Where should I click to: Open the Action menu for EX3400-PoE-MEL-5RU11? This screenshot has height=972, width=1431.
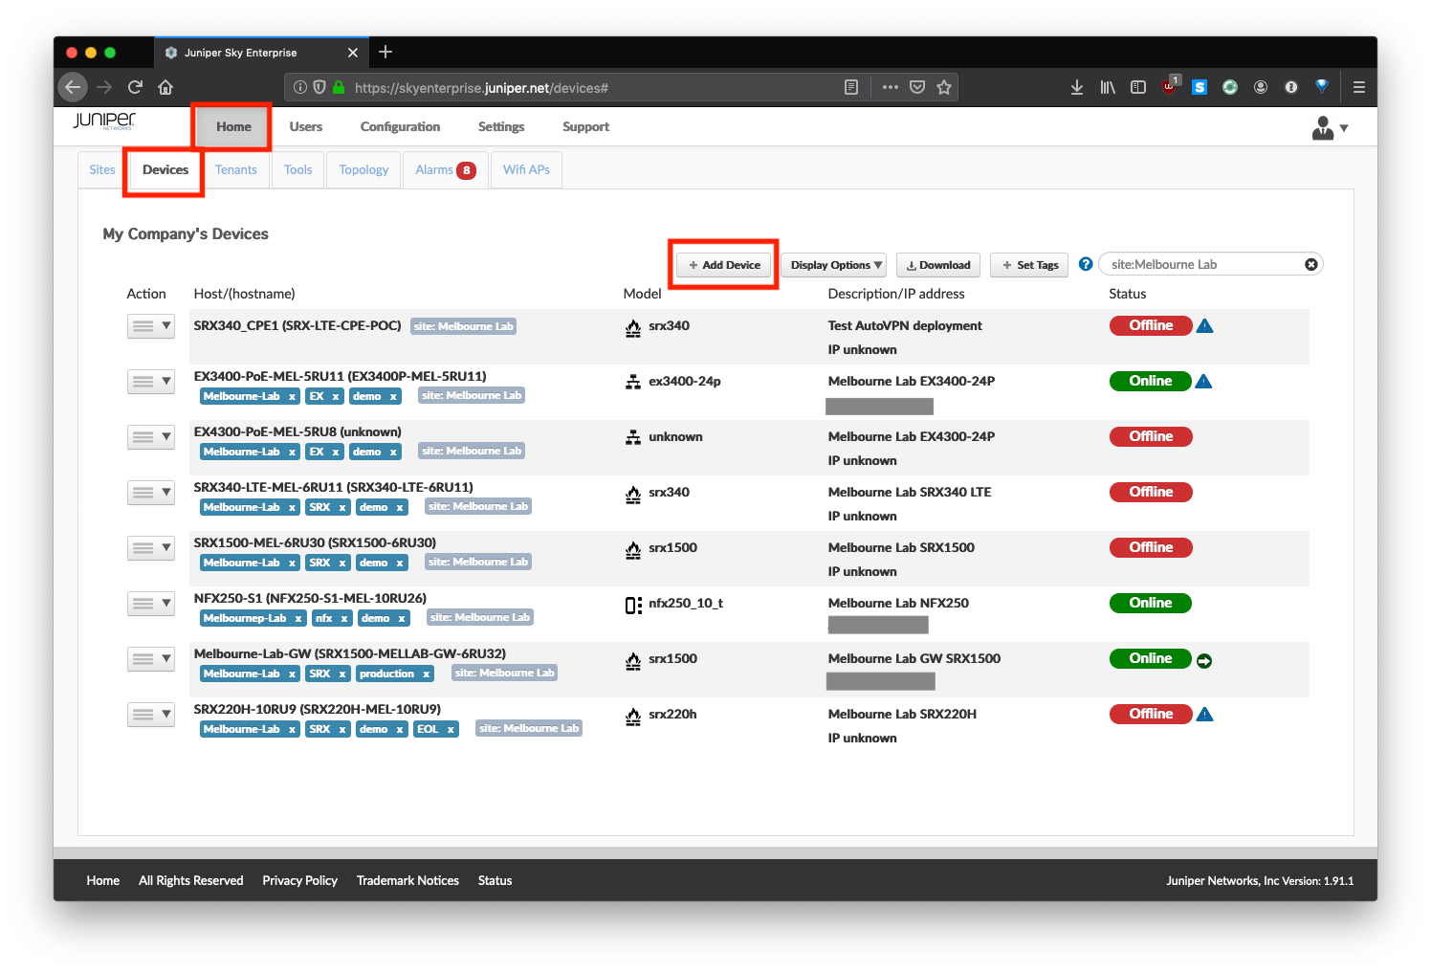151,382
